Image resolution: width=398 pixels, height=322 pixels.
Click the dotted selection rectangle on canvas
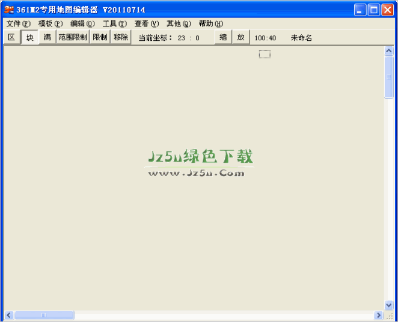[x=265, y=54]
